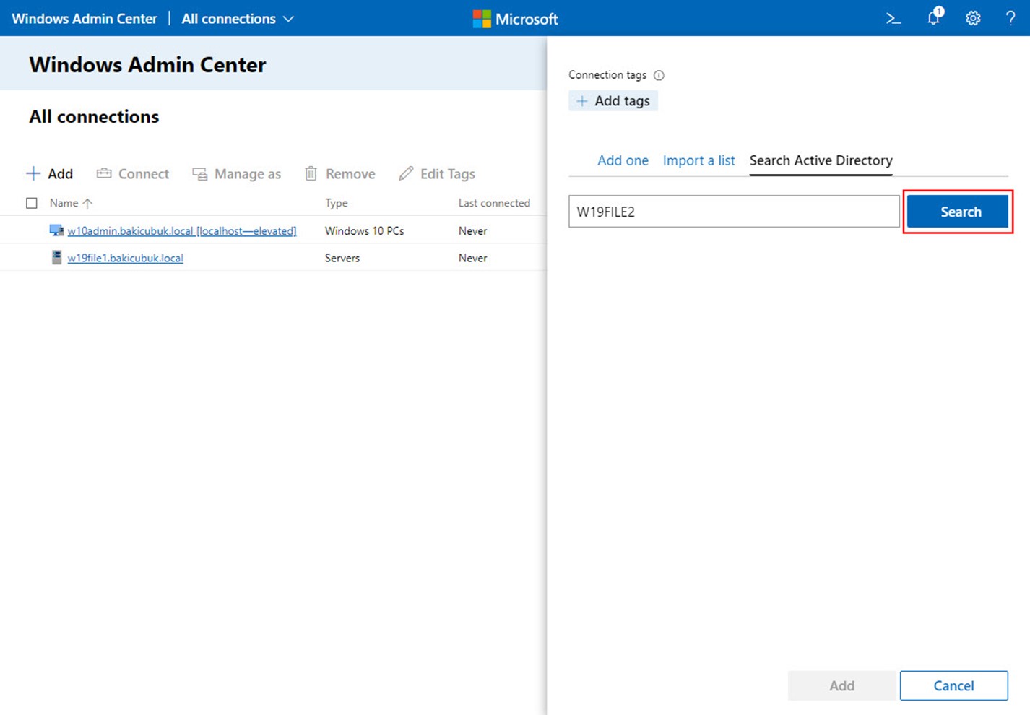This screenshot has height=715, width=1030.
Task: Switch to the Import a list tab
Action: (x=698, y=160)
